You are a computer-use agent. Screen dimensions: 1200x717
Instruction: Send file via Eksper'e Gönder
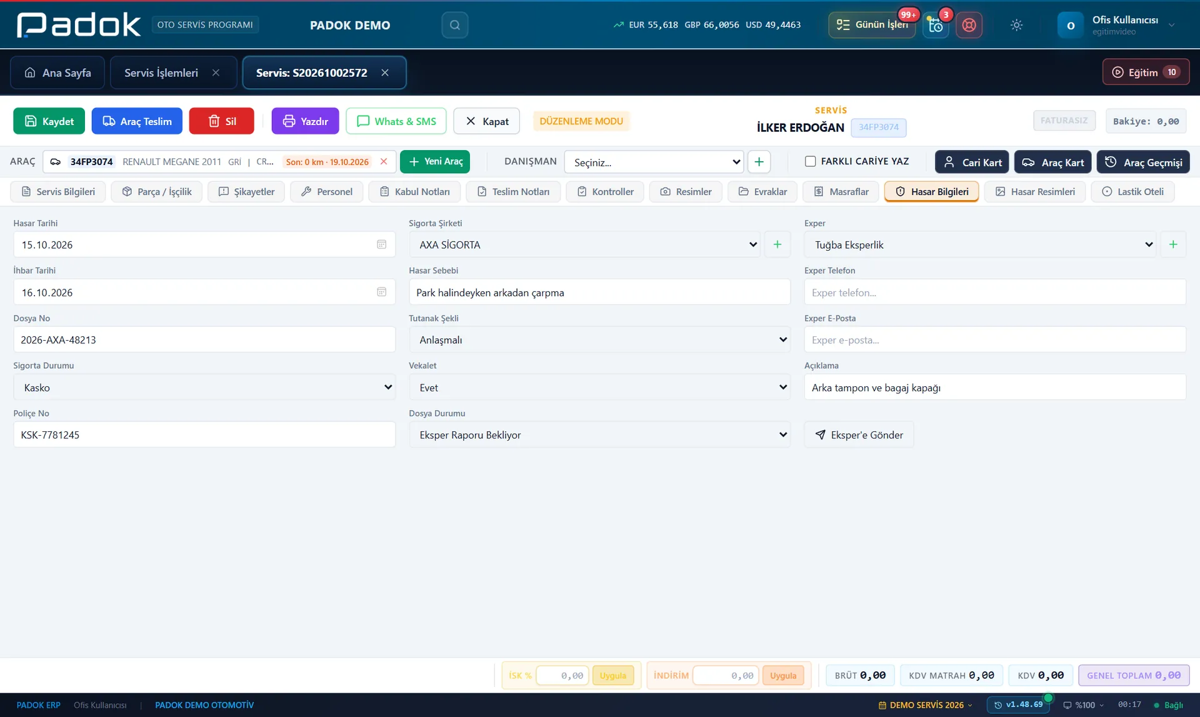(x=859, y=434)
